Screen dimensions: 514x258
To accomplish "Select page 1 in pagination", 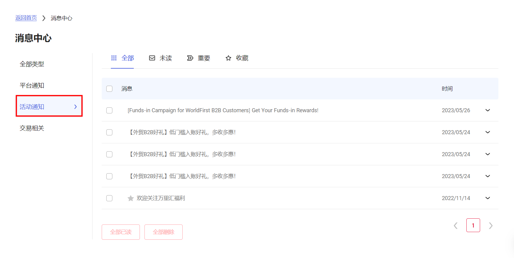I will pyautogui.click(x=473, y=225).
